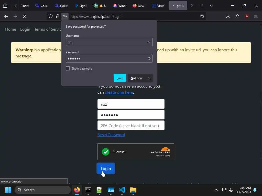This screenshot has height=196, width=262.
Task: Open the Firefox View icon
Action: [x=5, y=6]
